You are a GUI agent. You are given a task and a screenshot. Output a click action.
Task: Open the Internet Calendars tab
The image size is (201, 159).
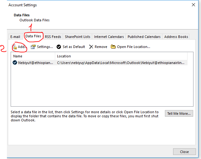click(x=109, y=37)
